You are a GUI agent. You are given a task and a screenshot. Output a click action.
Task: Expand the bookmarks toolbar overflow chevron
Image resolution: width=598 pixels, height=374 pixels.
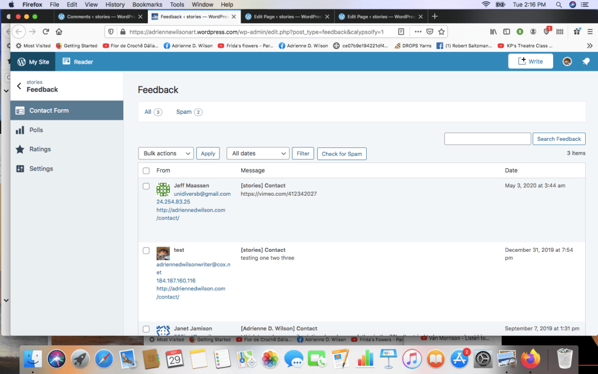coord(589,46)
